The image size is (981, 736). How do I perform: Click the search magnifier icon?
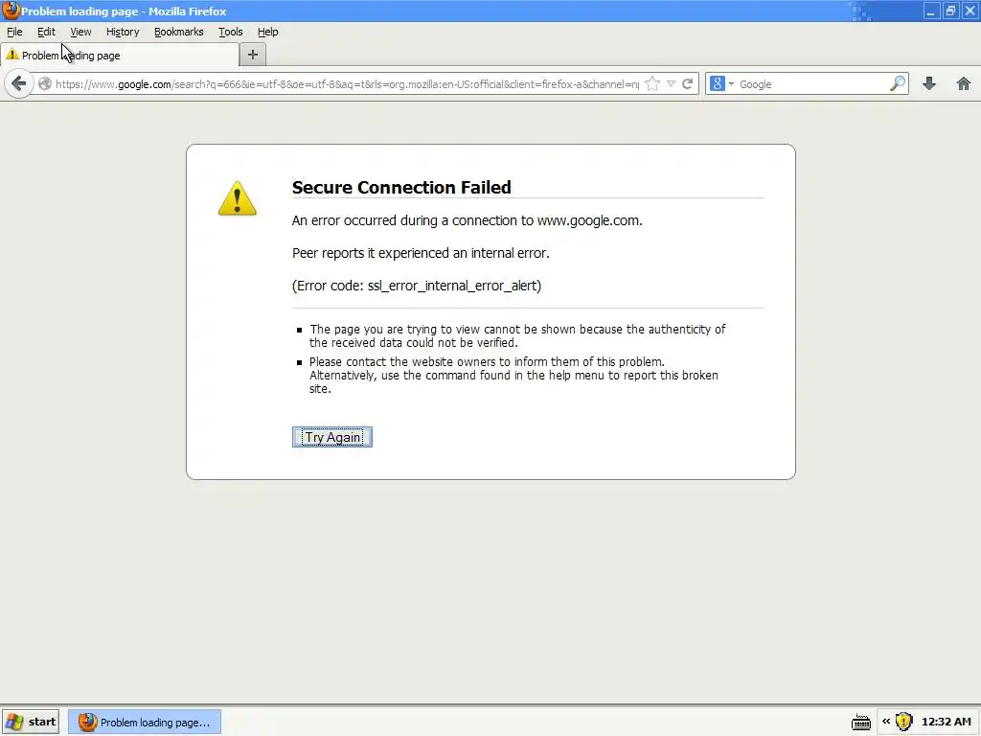[898, 84]
